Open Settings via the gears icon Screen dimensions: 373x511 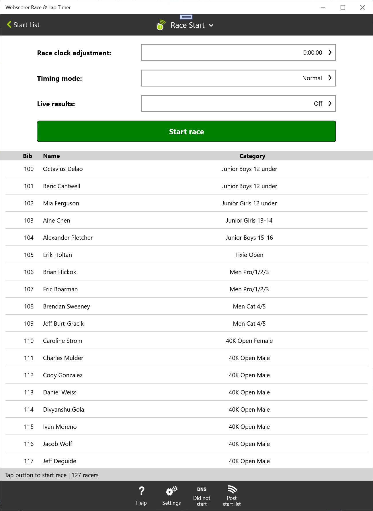pos(171,495)
